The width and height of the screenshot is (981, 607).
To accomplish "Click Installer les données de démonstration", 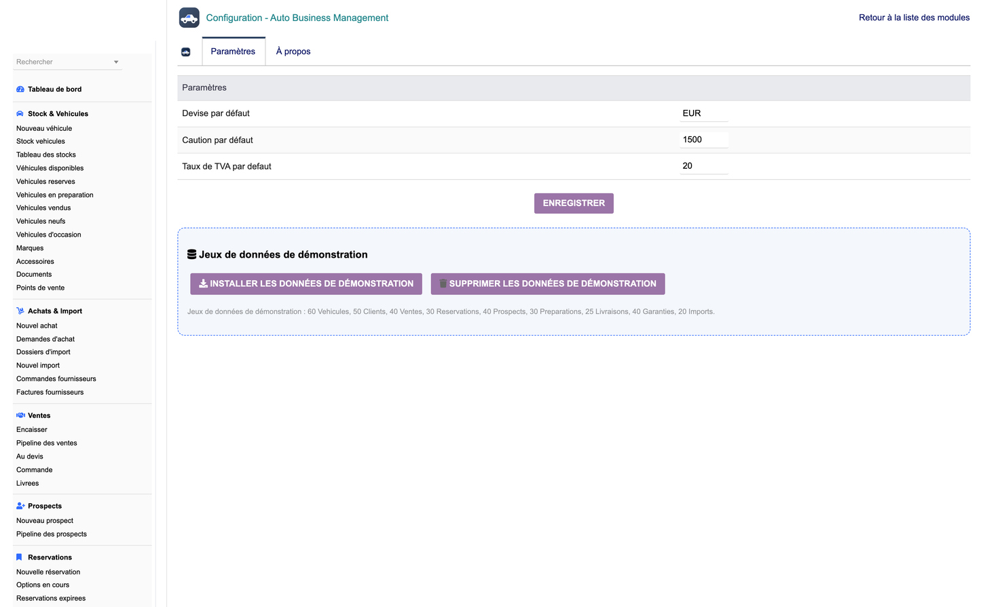I will point(306,284).
